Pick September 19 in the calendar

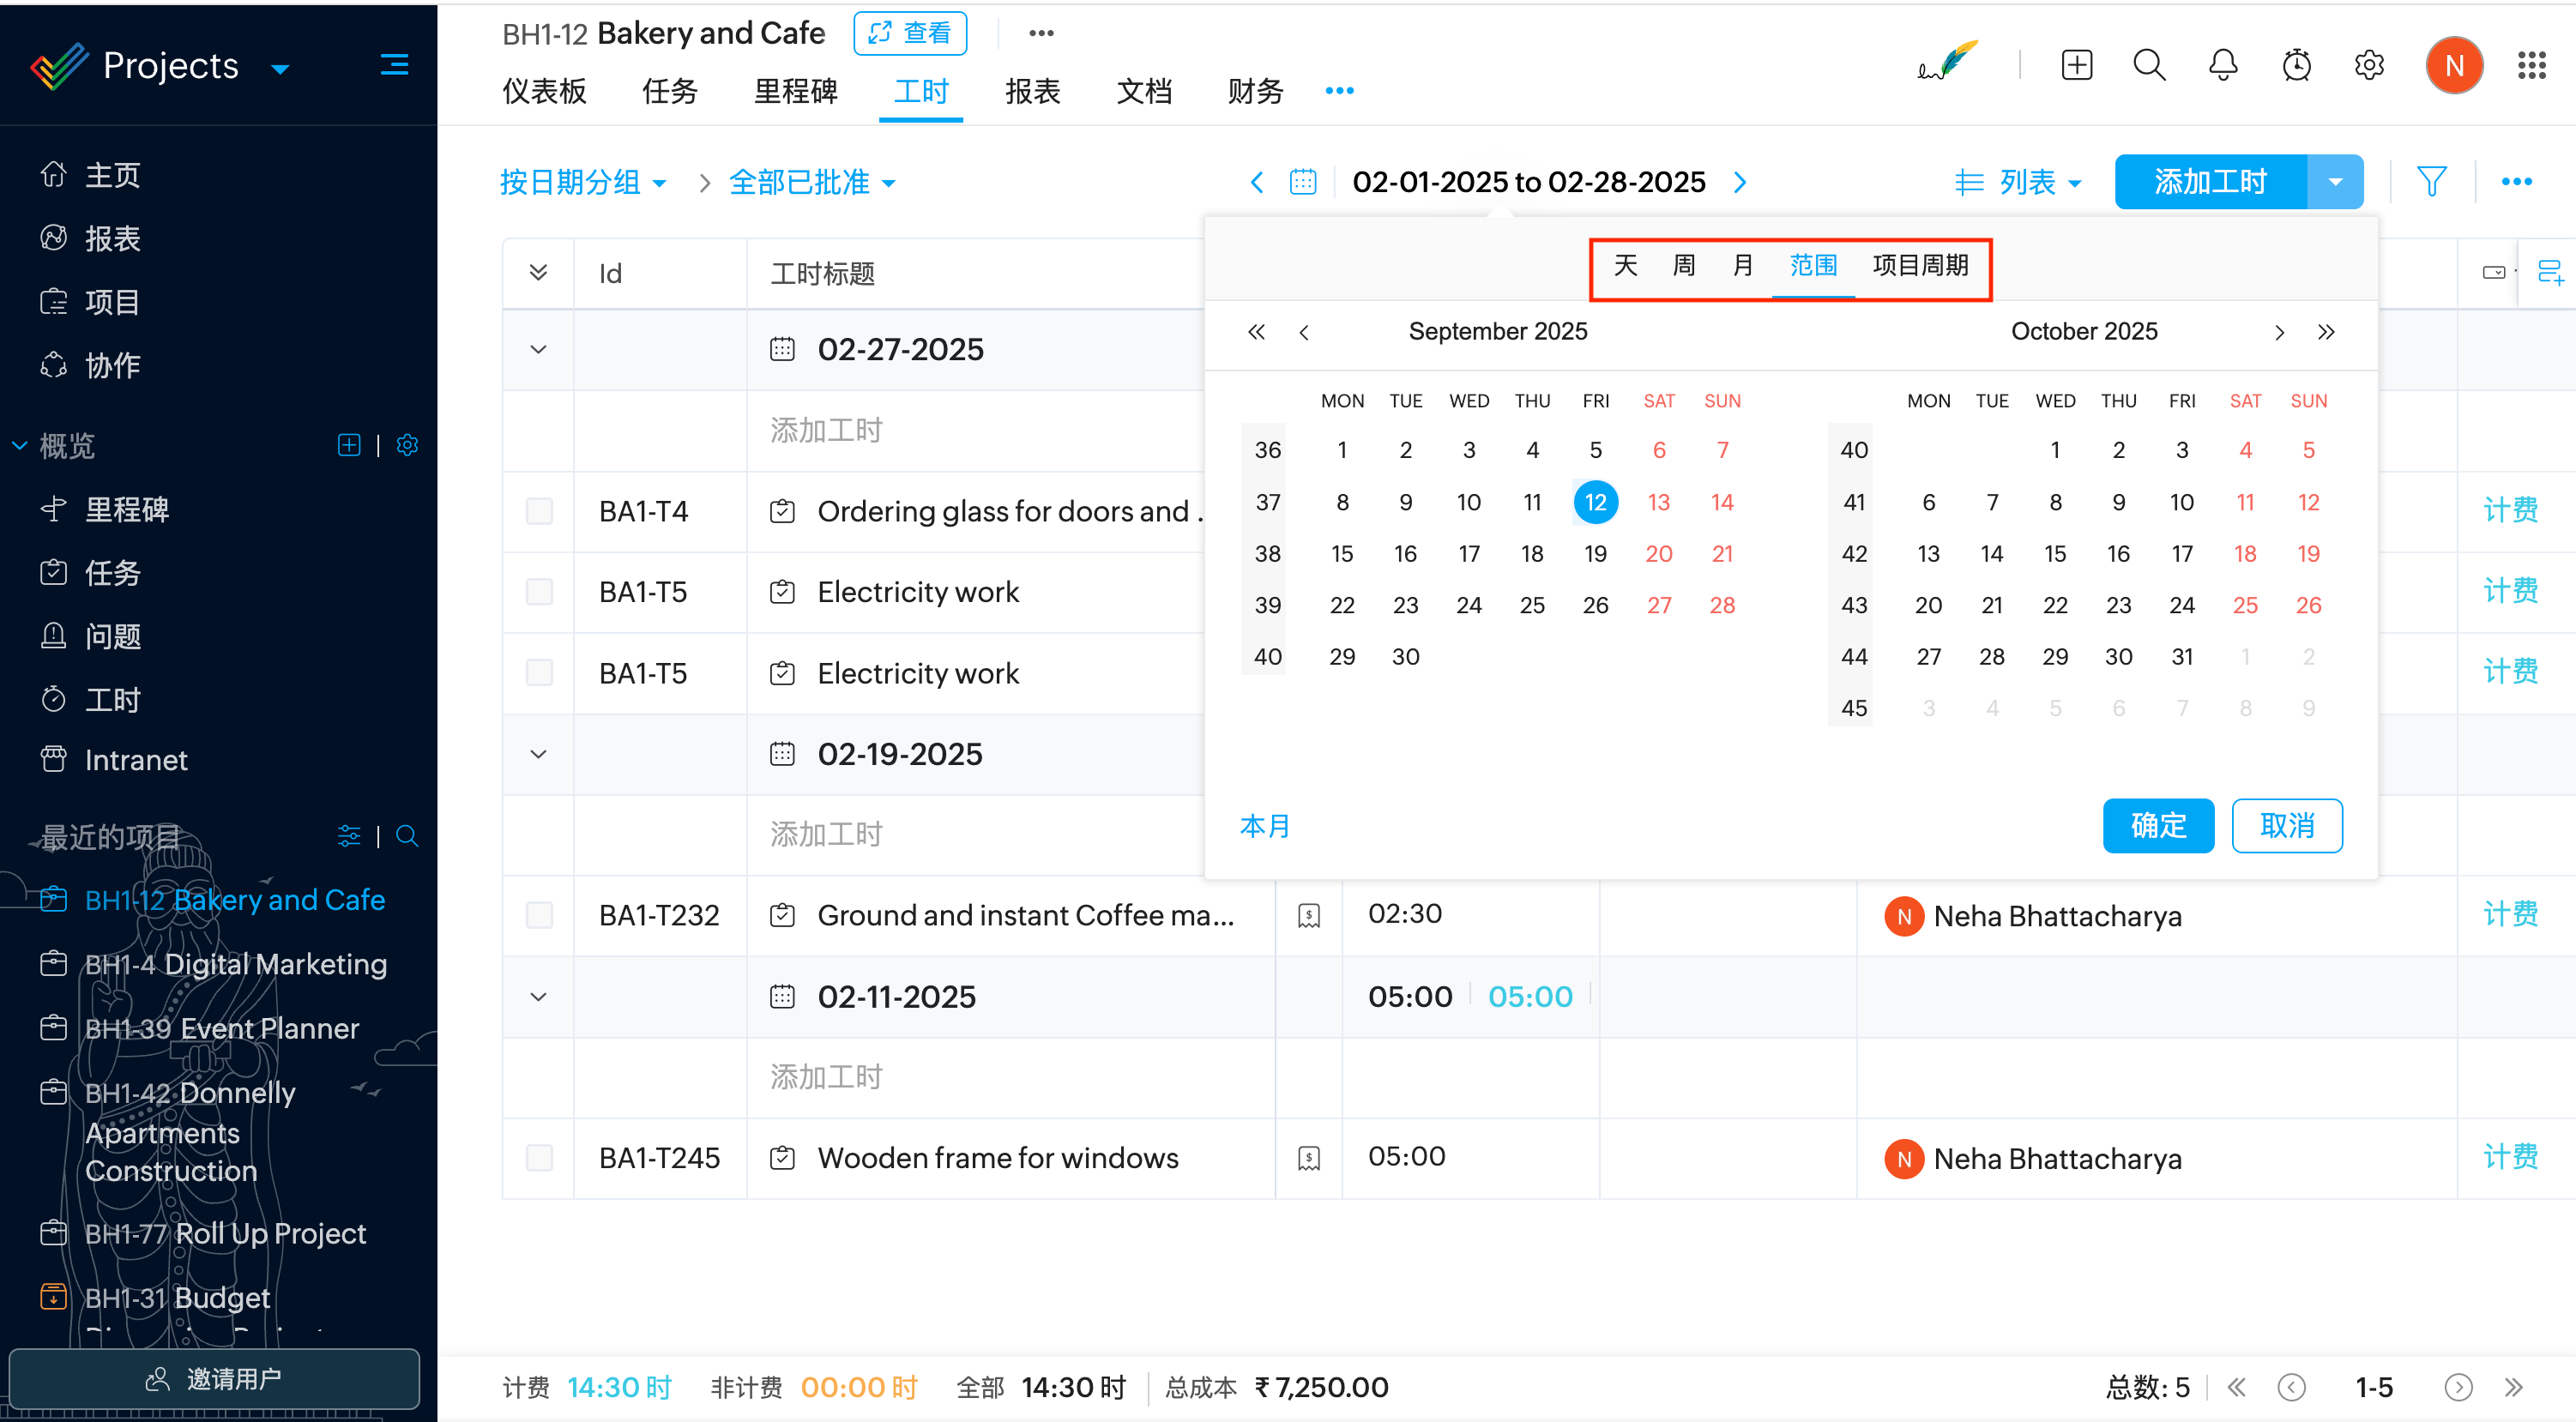[x=1595, y=554]
